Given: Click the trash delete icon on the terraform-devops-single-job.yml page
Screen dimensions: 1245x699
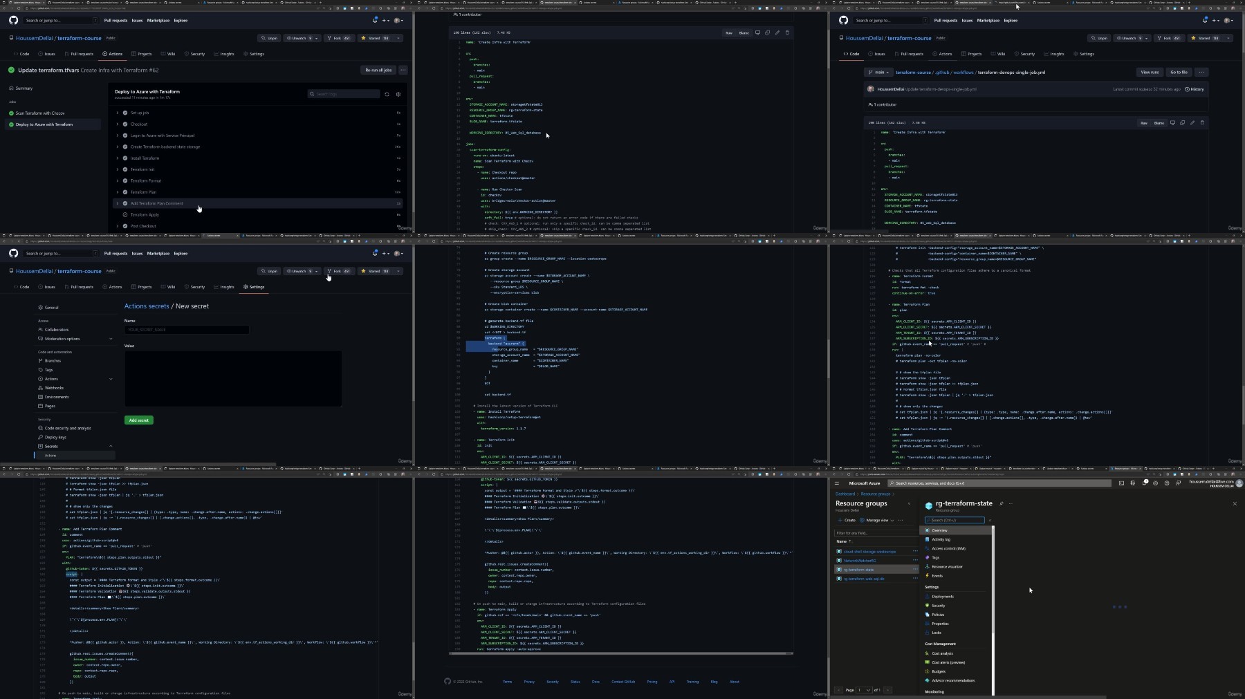Looking at the screenshot, I should (x=1202, y=123).
